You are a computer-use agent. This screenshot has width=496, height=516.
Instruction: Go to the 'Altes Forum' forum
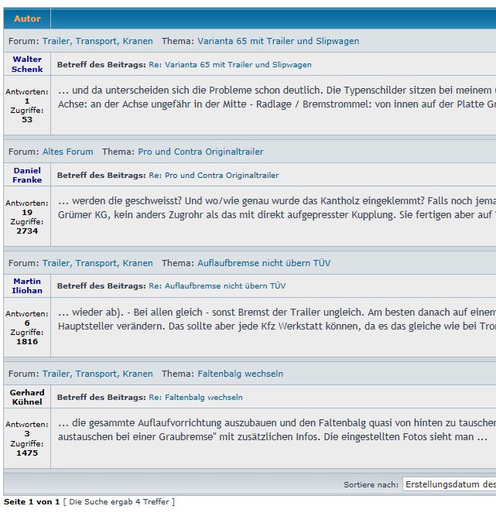tap(67, 152)
